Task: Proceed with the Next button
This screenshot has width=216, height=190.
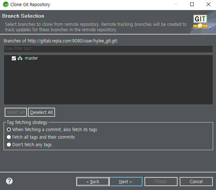Action: tap(125, 182)
